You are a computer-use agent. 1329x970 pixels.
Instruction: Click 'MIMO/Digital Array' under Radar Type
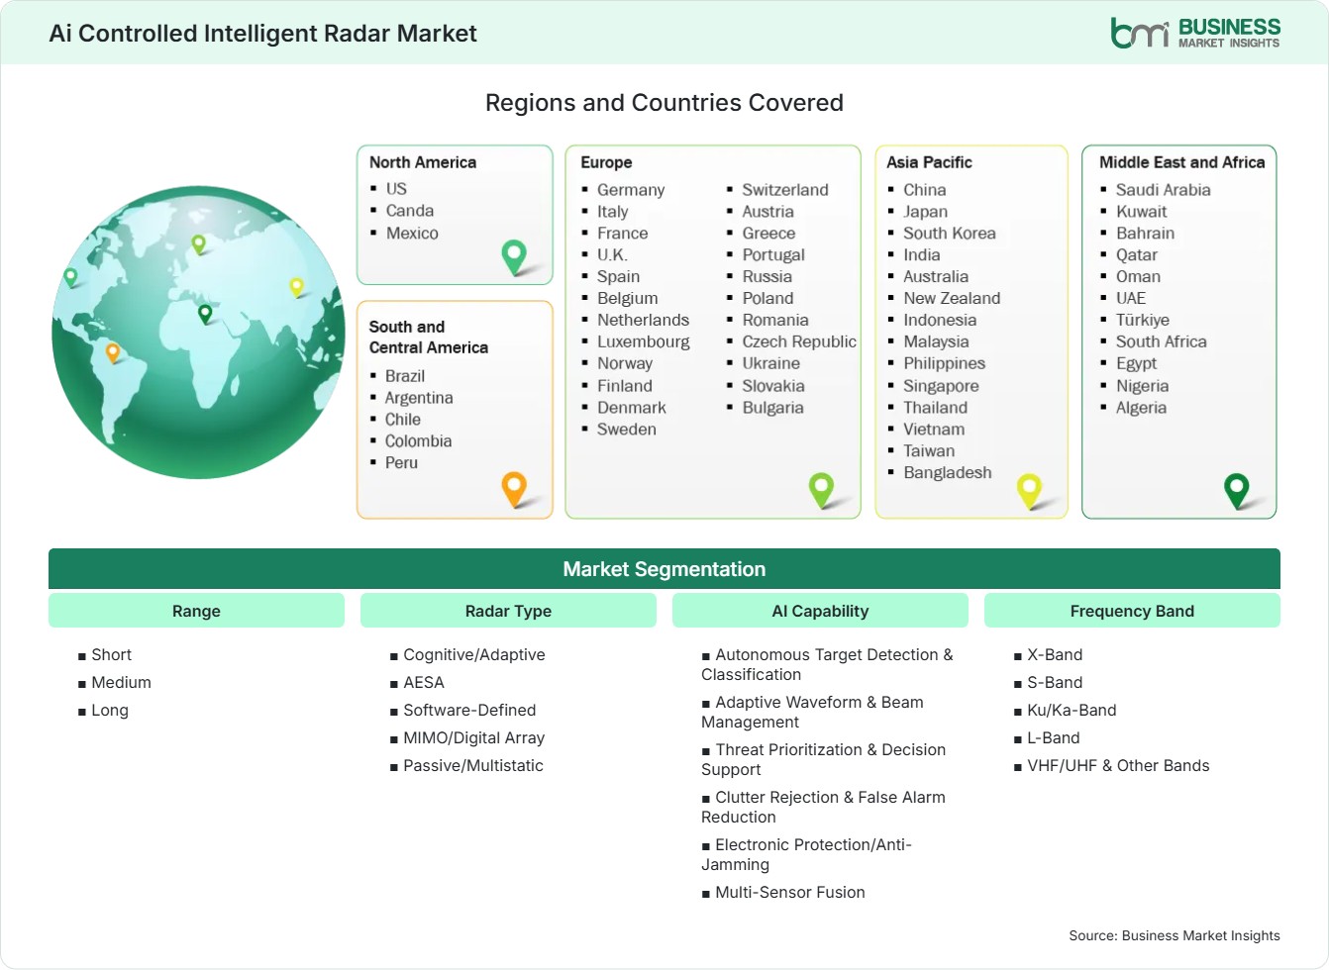[x=474, y=738]
